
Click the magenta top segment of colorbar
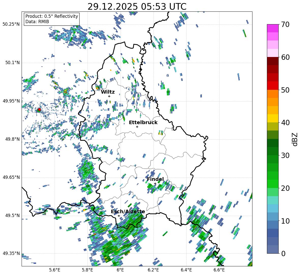click(x=273, y=28)
